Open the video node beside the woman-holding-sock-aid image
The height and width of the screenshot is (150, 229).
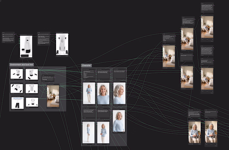(x=211, y=132)
